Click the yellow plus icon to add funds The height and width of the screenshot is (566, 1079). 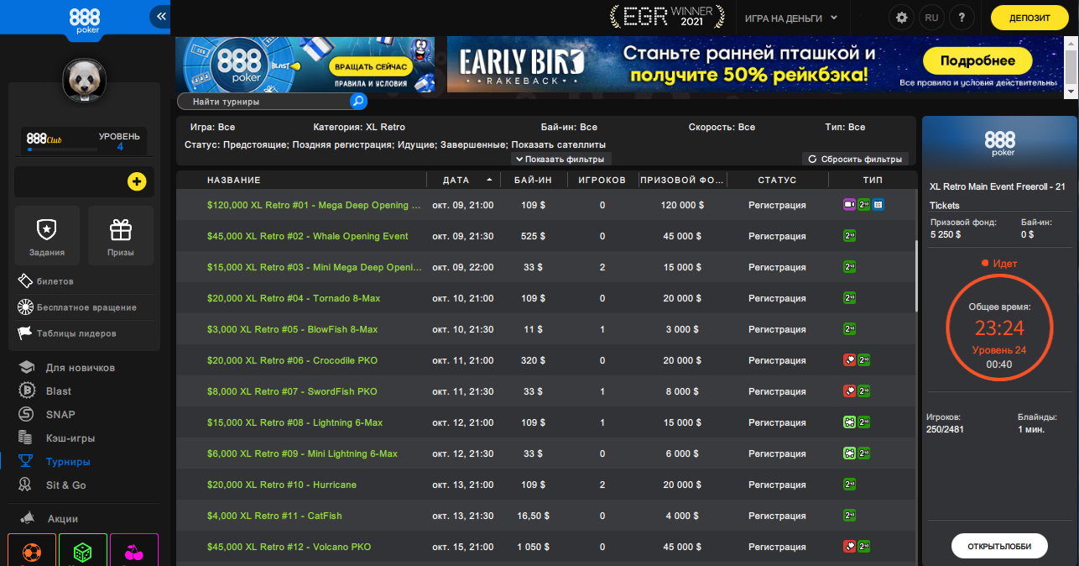click(137, 181)
